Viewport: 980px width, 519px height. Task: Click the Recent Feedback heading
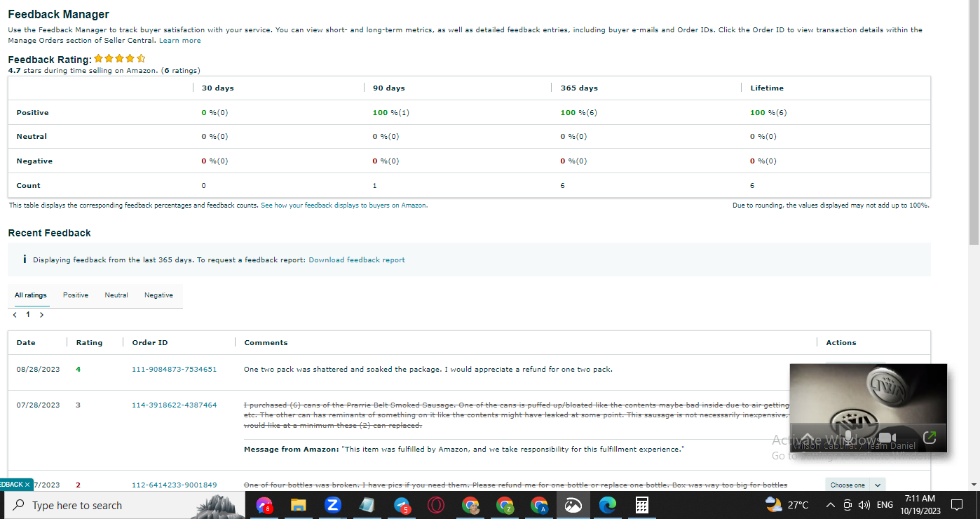pyautogui.click(x=50, y=233)
